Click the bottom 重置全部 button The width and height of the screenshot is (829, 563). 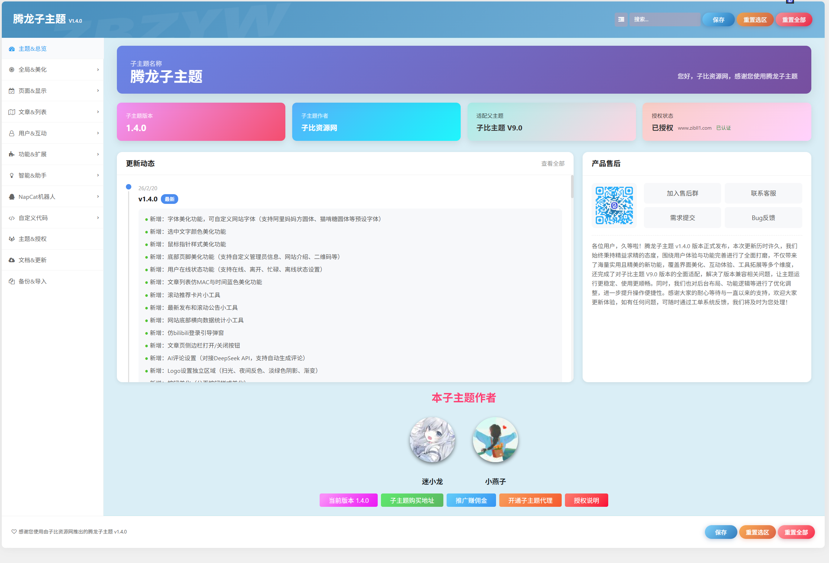click(796, 532)
